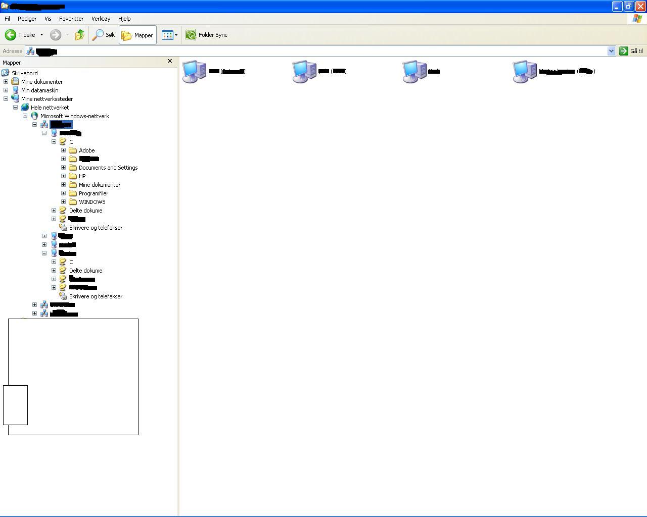Select the Hele nettverket globe icon
The image size is (647, 517).
[x=25, y=108]
